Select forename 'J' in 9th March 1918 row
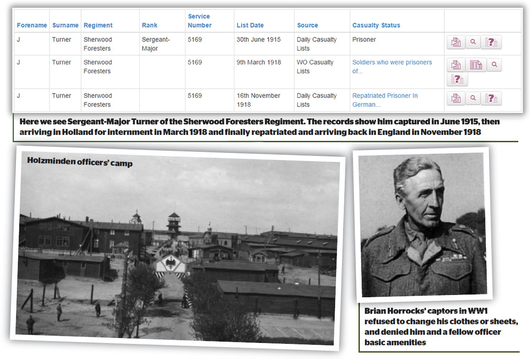 click(18, 62)
